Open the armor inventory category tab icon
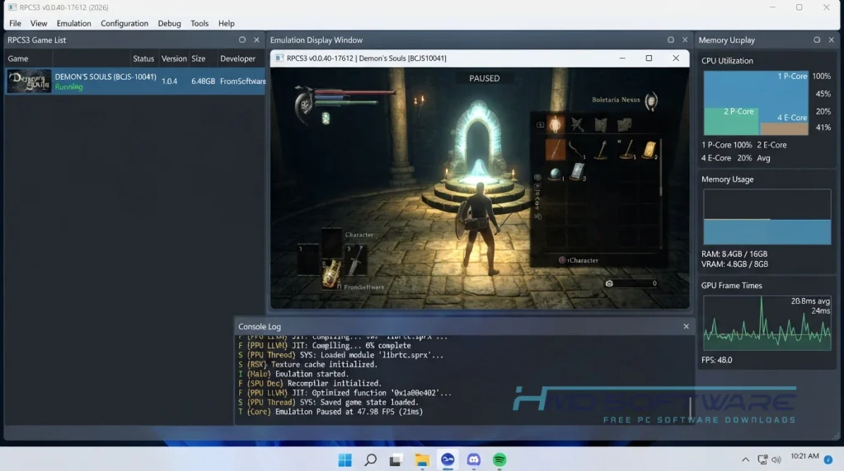Viewport: 844px width, 471px height. [601, 124]
